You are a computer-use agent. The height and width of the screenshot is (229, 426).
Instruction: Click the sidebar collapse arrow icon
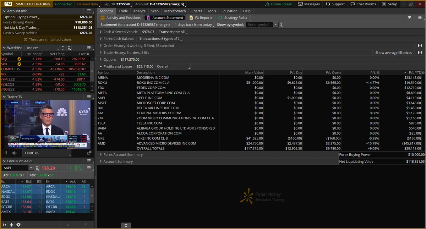(5, 225)
